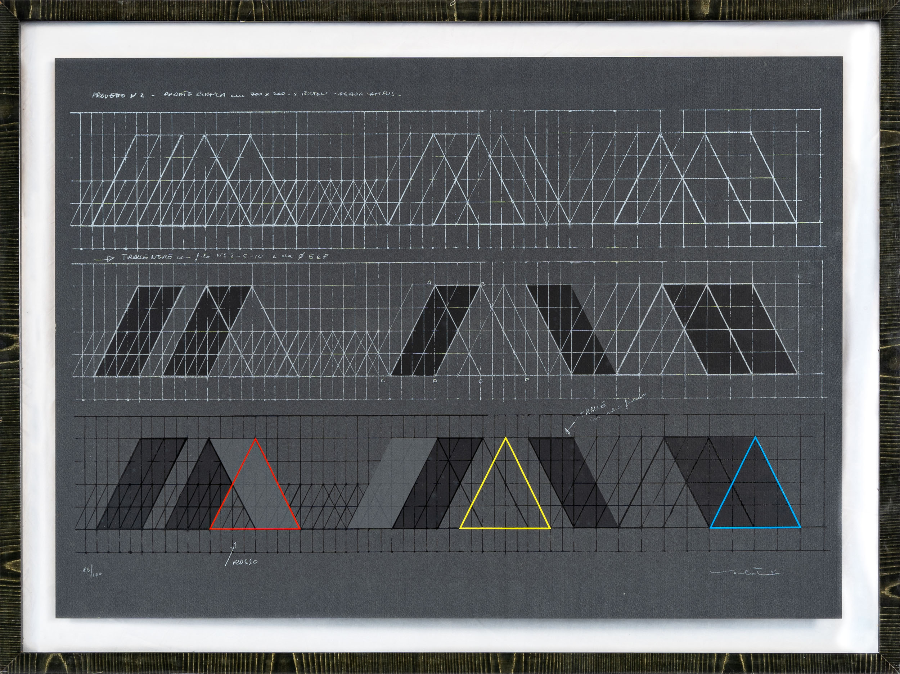Click the letter A label in middle diagram
The width and height of the screenshot is (900, 674).
point(429,282)
